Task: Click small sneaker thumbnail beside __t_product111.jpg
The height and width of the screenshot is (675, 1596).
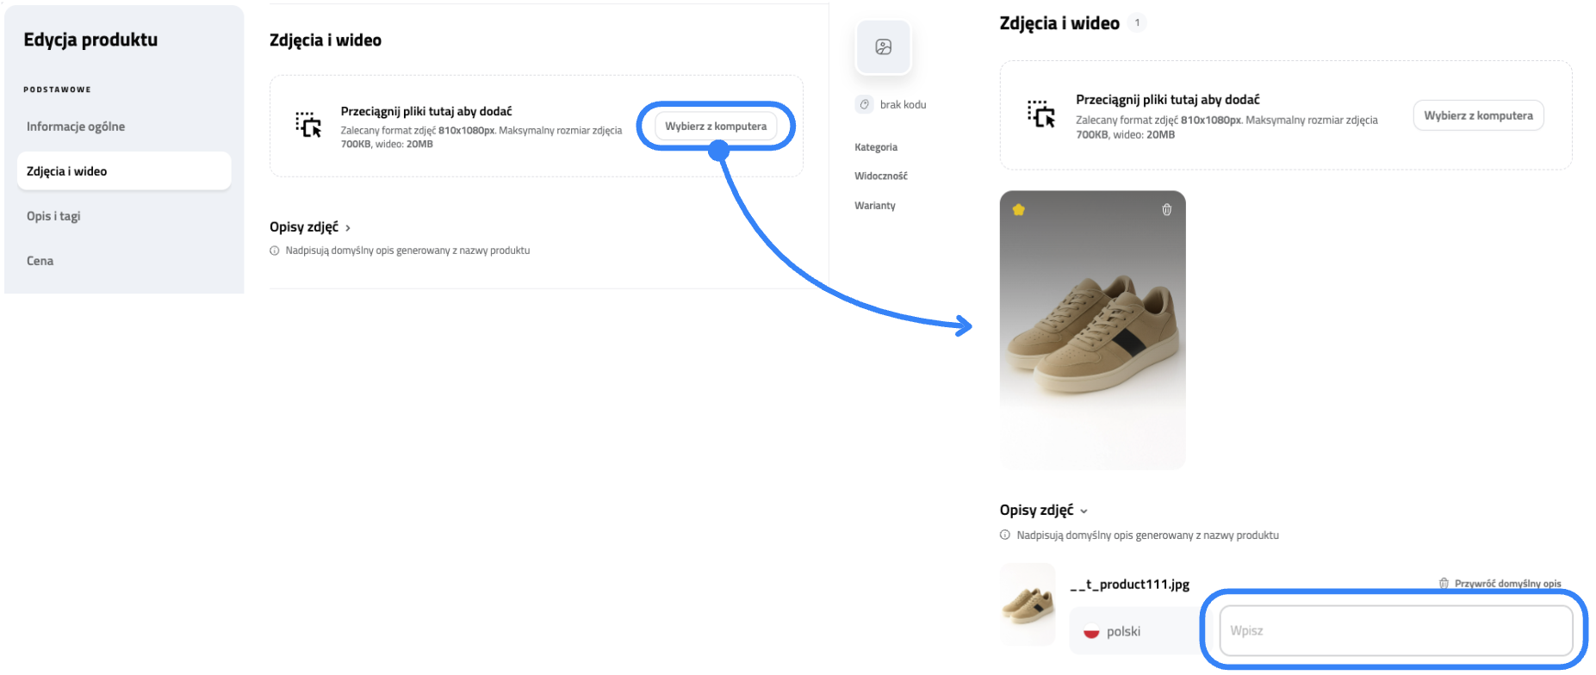Action: [1028, 604]
